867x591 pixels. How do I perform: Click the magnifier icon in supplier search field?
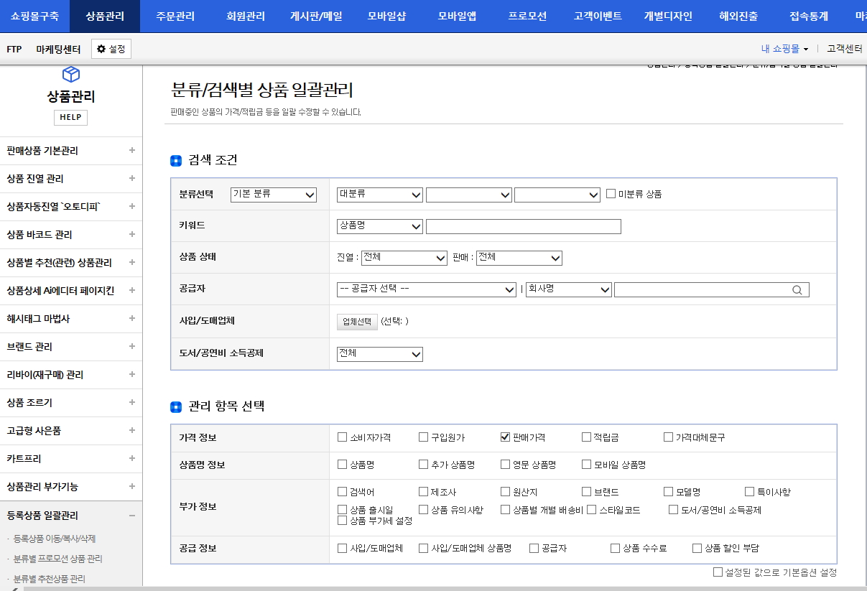797,290
